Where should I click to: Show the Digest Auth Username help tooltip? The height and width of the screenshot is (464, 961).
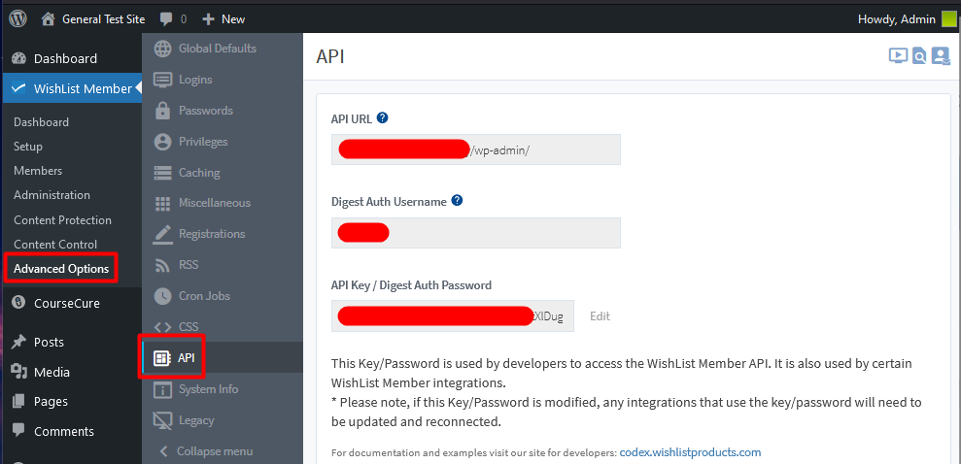click(457, 201)
